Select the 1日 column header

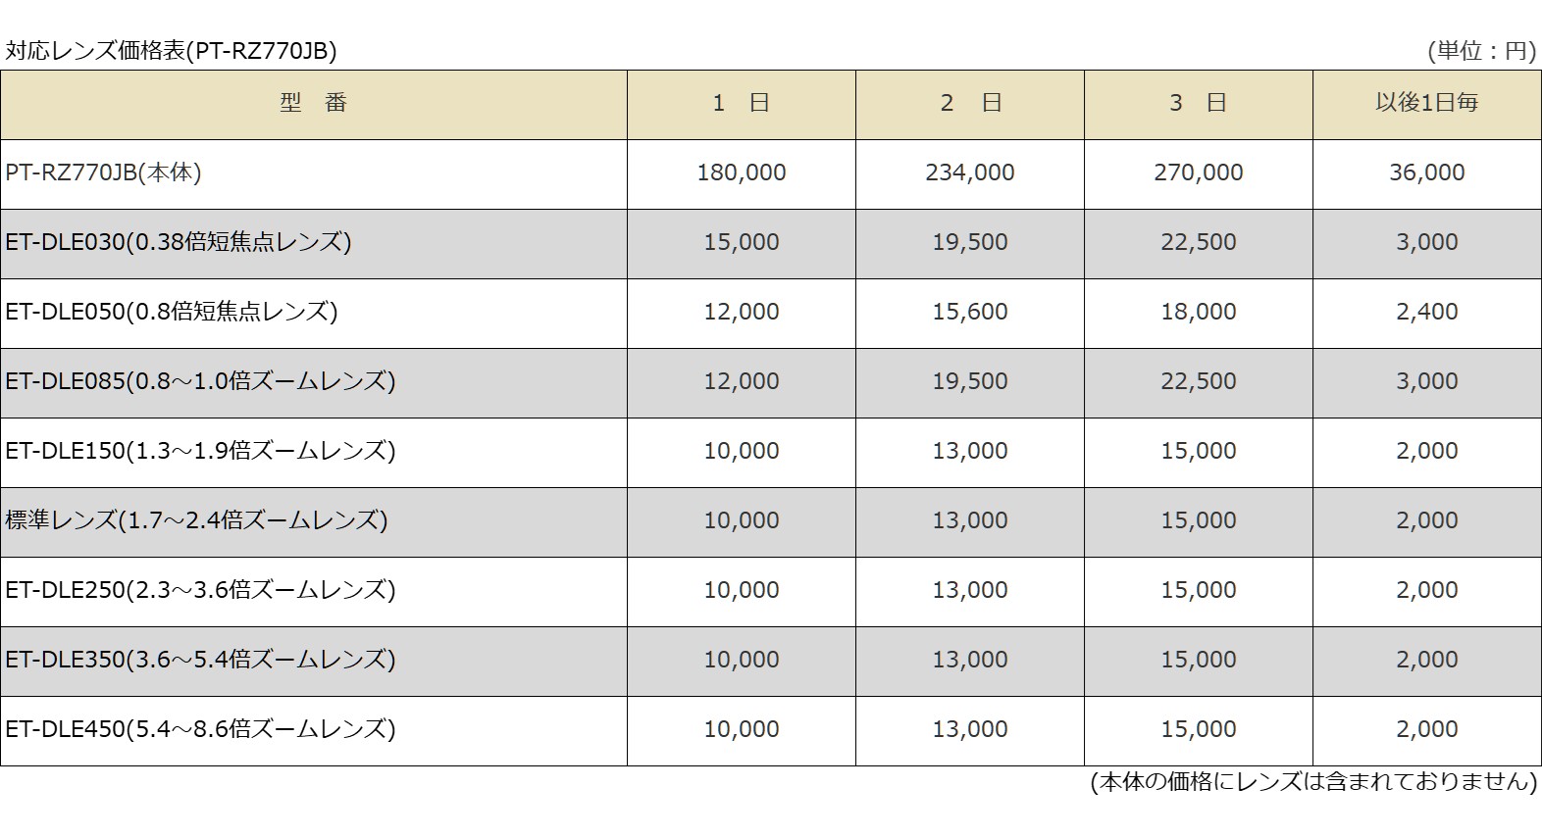pos(742,104)
